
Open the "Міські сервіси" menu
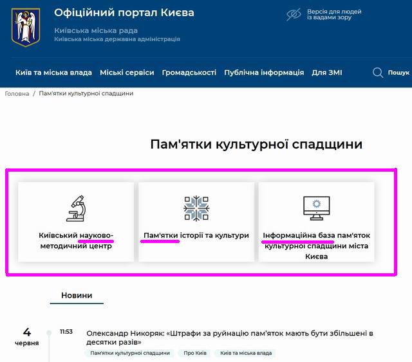(127, 73)
